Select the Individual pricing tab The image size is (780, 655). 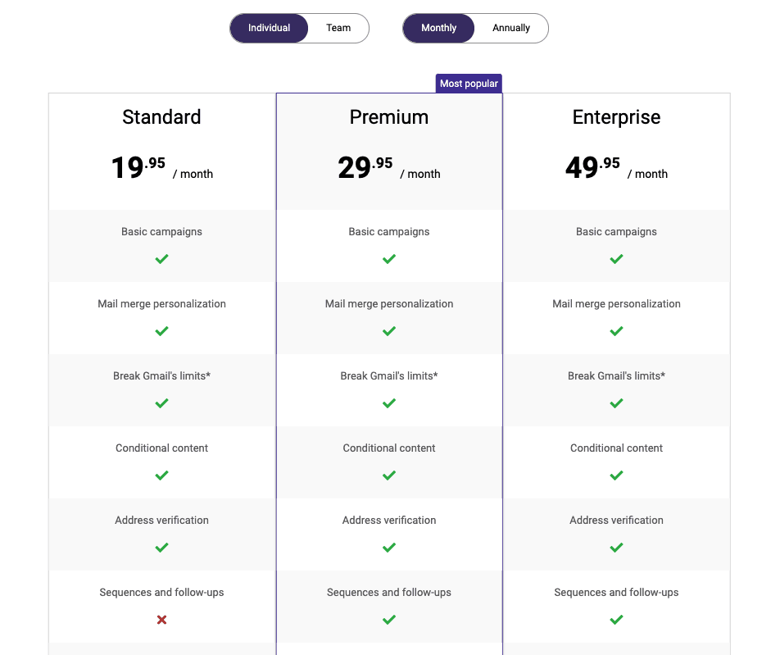coord(269,28)
